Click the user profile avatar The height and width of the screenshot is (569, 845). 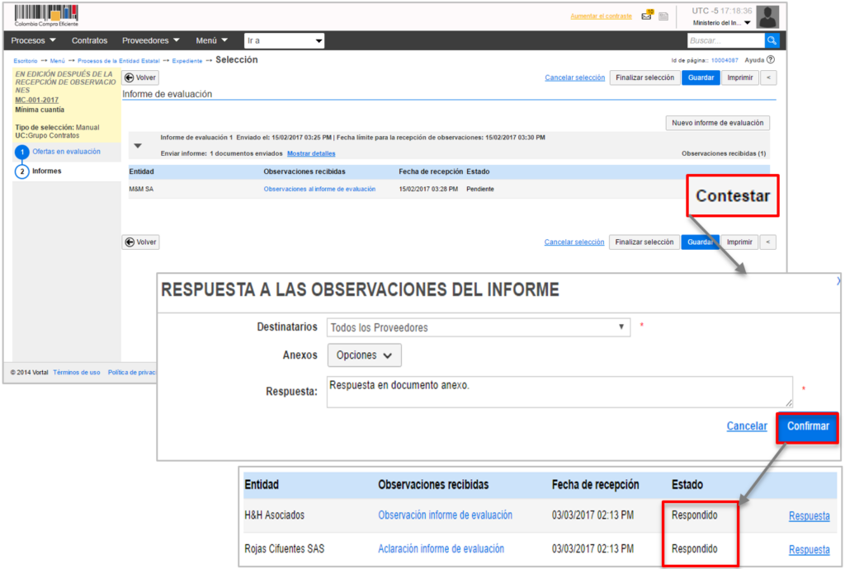pyautogui.click(x=767, y=16)
